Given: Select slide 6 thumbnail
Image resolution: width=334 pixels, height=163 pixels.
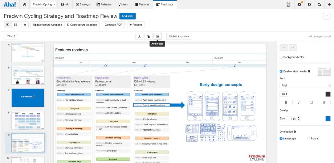Looking at the screenshot, I should tap(28, 75).
